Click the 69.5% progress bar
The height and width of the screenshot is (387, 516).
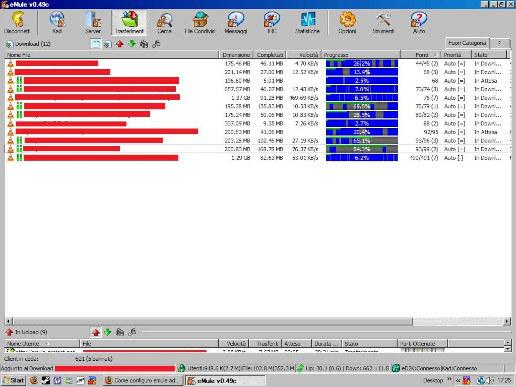[x=362, y=106]
